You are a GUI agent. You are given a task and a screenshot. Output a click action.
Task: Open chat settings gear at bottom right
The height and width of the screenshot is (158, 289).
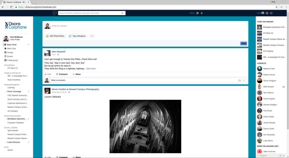pyautogui.click(x=280, y=155)
